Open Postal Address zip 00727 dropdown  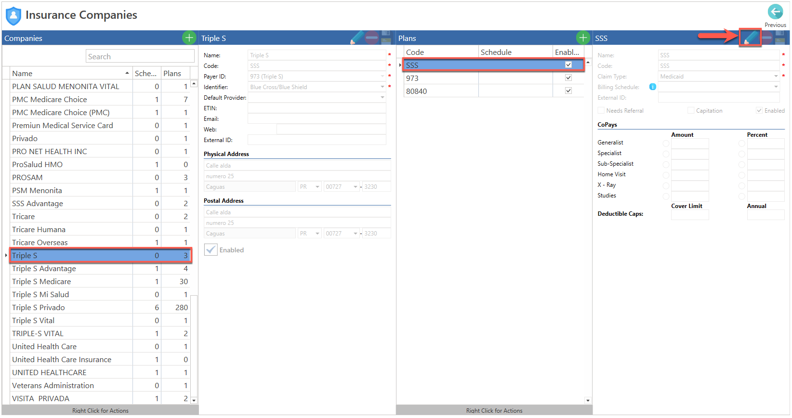356,233
